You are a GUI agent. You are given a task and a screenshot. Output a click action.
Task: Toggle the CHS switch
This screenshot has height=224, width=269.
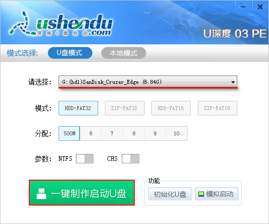pyautogui.click(x=130, y=159)
